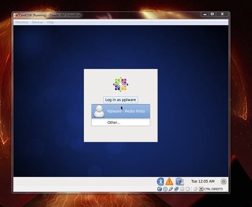252x207 pixels.
Task: Click the Pplware user avatar icon
Action: coord(99,111)
